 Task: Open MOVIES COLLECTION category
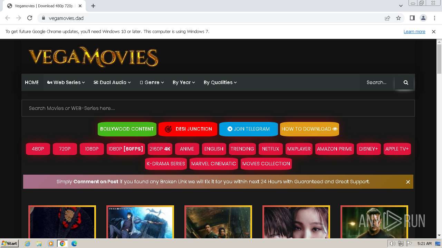tap(266, 164)
